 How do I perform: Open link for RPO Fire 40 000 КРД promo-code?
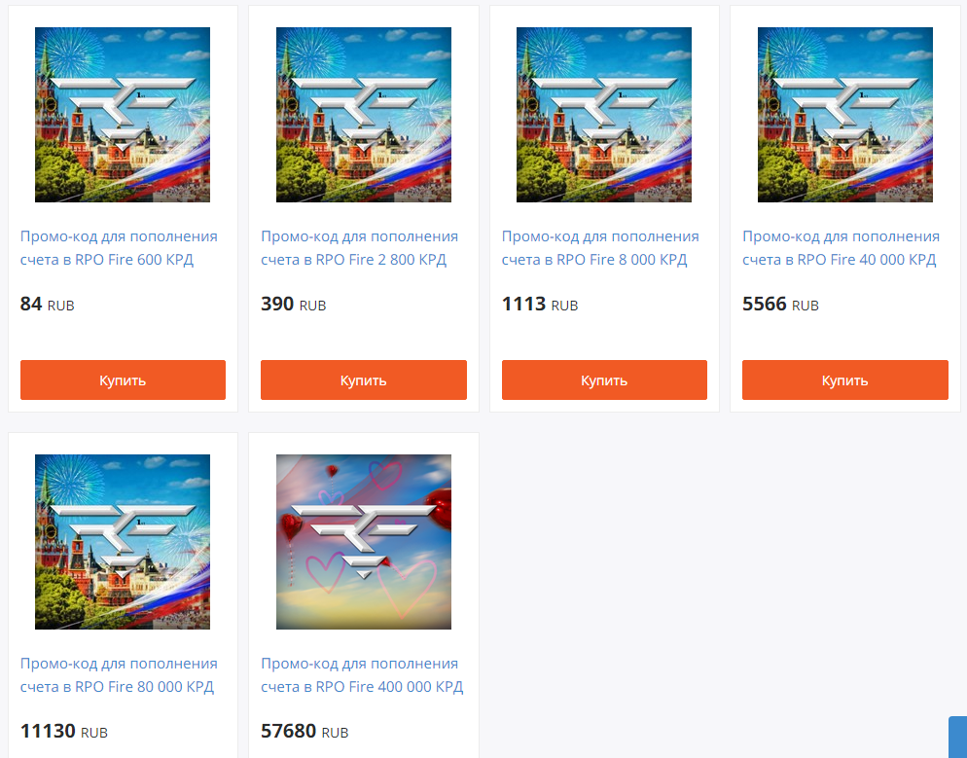click(842, 248)
